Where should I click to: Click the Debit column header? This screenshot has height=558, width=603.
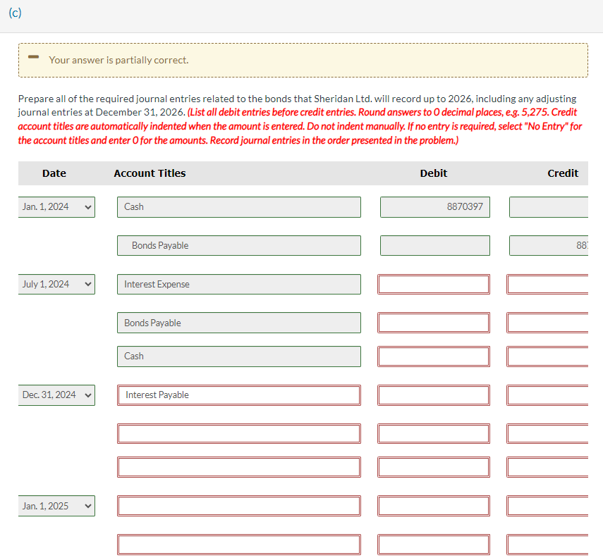(434, 173)
